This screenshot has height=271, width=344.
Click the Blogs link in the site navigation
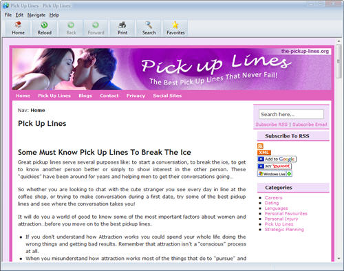tap(85, 96)
